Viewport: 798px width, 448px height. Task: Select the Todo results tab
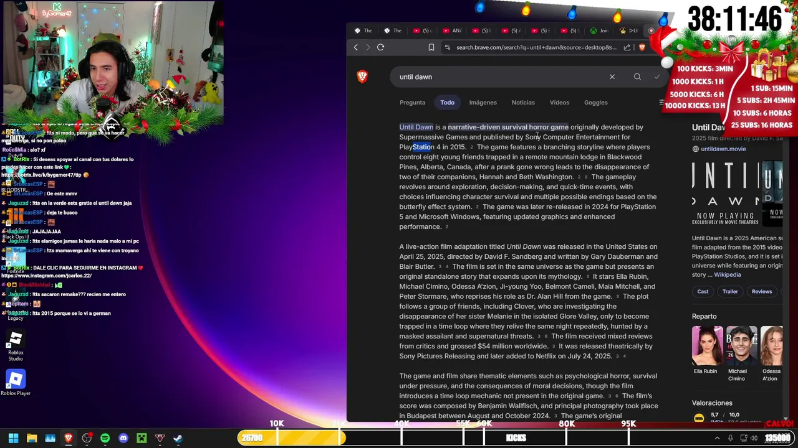coord(448,103)
